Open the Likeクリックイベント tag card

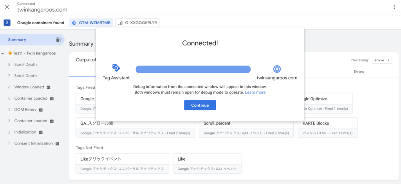(123, 163)
